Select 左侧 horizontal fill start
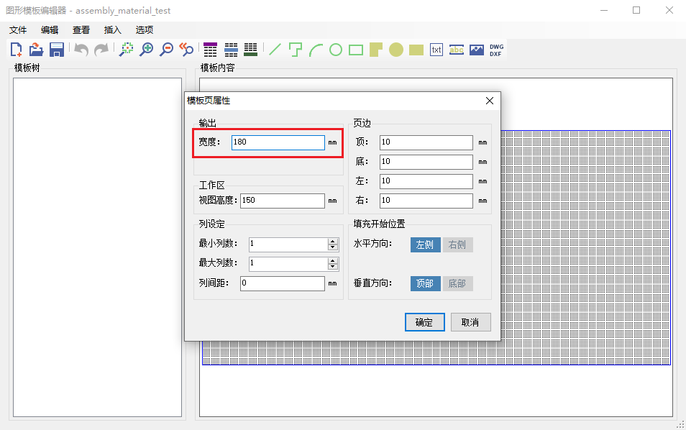 (x=425, y=244)
